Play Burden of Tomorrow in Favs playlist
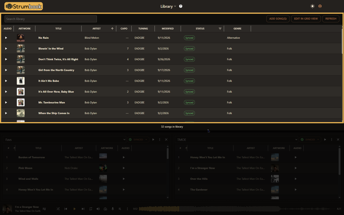 [124, 157]
